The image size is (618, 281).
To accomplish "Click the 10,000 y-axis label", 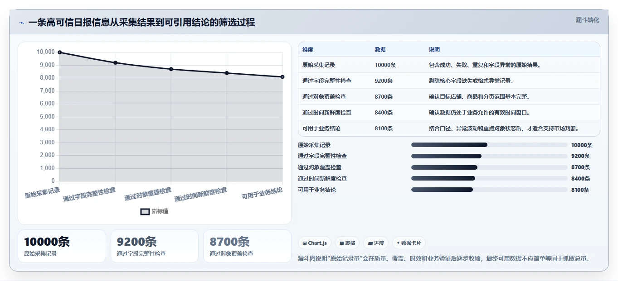I will [45, 52].
